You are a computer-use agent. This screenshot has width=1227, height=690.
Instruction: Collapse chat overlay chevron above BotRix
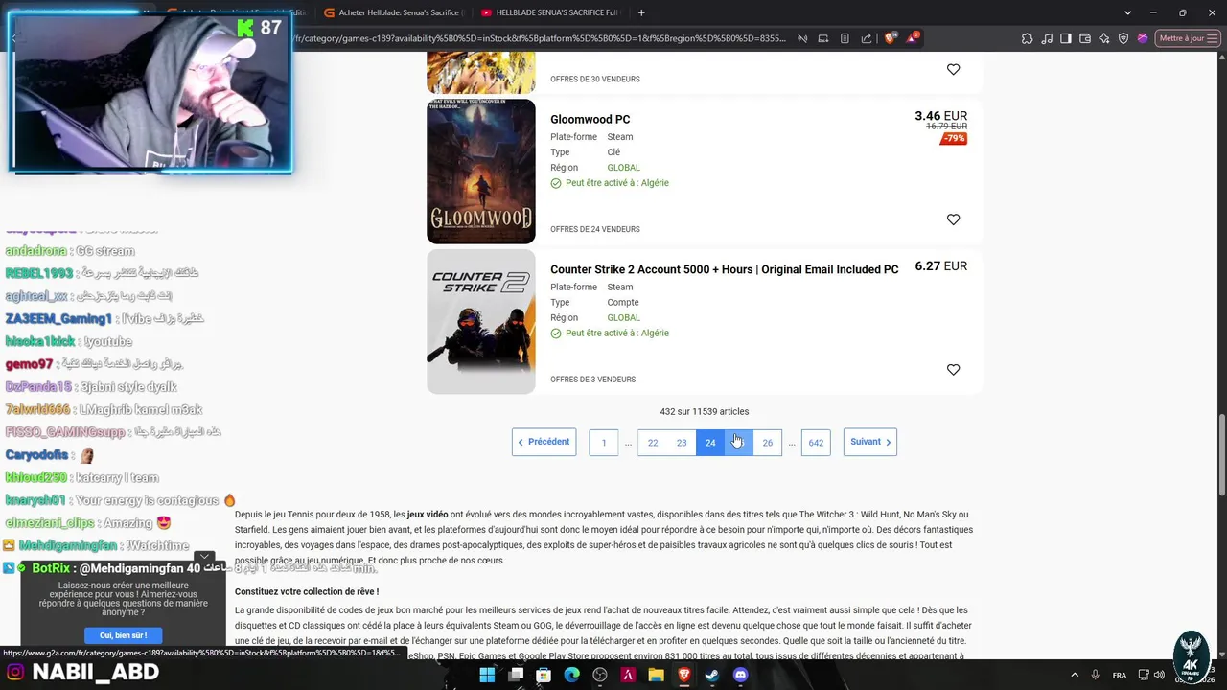pyautogui.click(x=204, y=557)
